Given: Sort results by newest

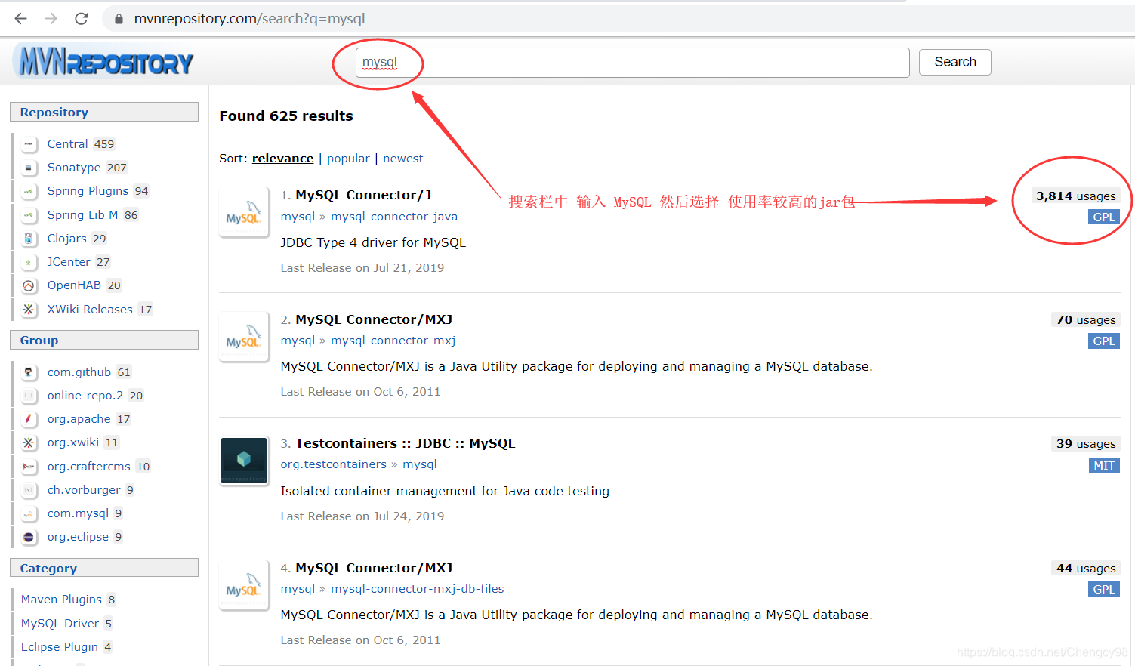Looking at the screenshot, I should (x=403, y=159).
